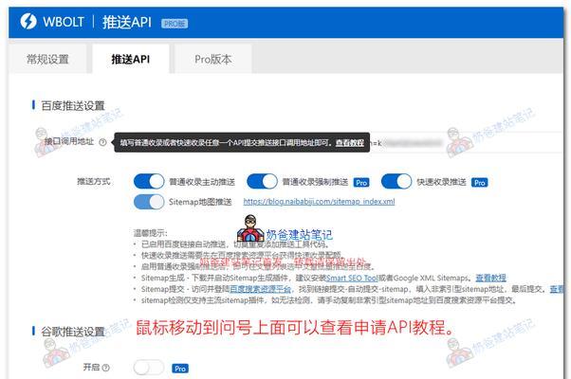Click the 百度推送设置 section heading
This screenshot has height=379, width=571.
[x=73, y=106]
